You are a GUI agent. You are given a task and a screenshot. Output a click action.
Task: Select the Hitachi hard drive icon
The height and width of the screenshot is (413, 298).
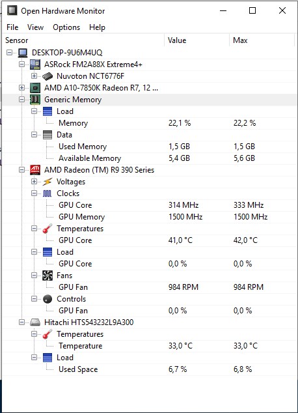(35, 322)
